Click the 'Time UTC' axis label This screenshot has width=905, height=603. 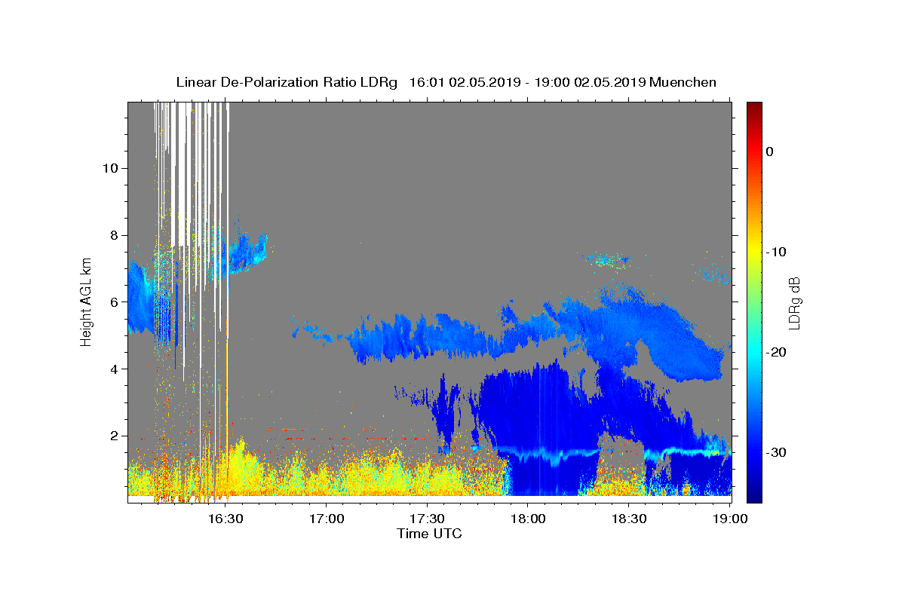click(x=429, y=534)
